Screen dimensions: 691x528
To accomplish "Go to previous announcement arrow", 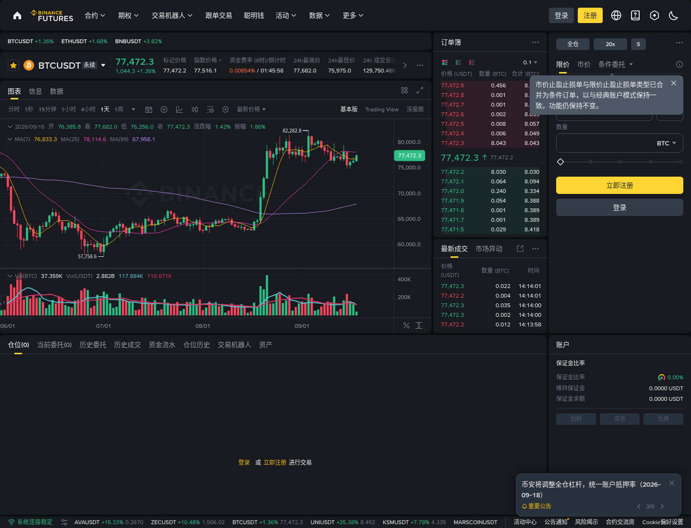I will [639, 506].
